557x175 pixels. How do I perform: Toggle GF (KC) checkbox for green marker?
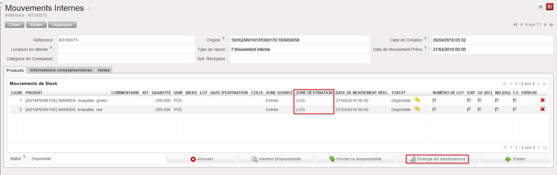(x=480, y=101)
